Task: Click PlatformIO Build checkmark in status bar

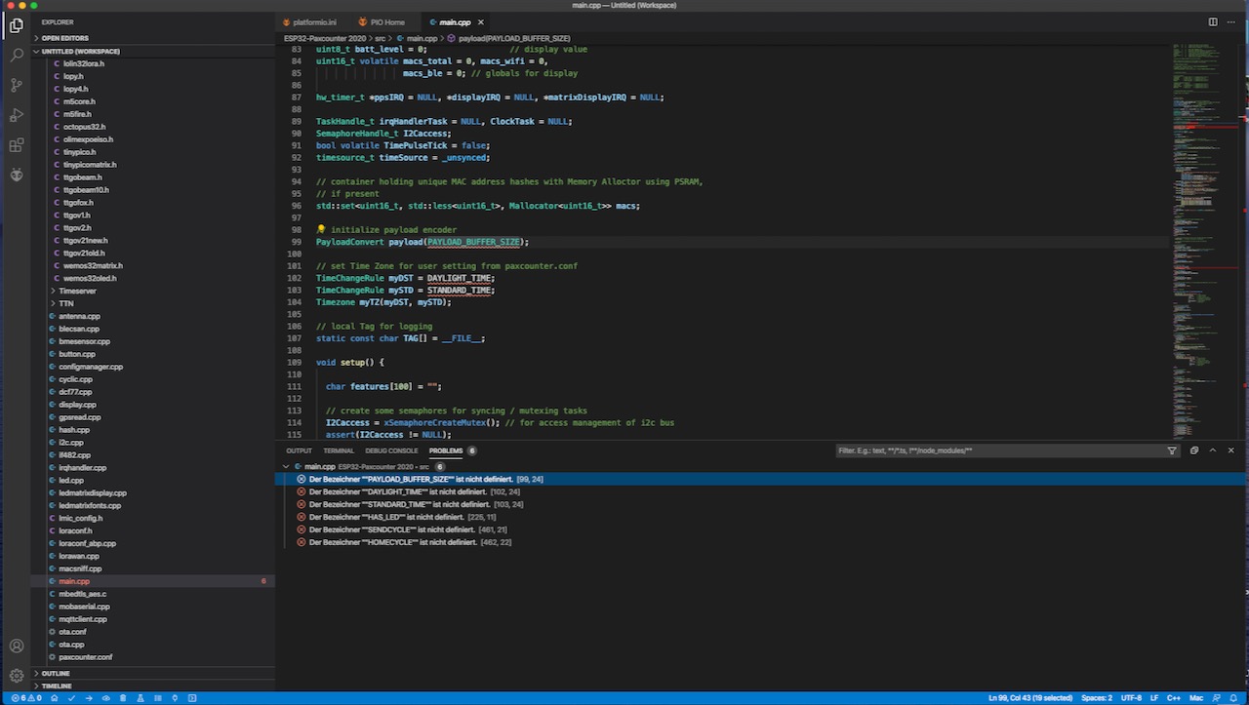Action: click(x=71, y=698)
